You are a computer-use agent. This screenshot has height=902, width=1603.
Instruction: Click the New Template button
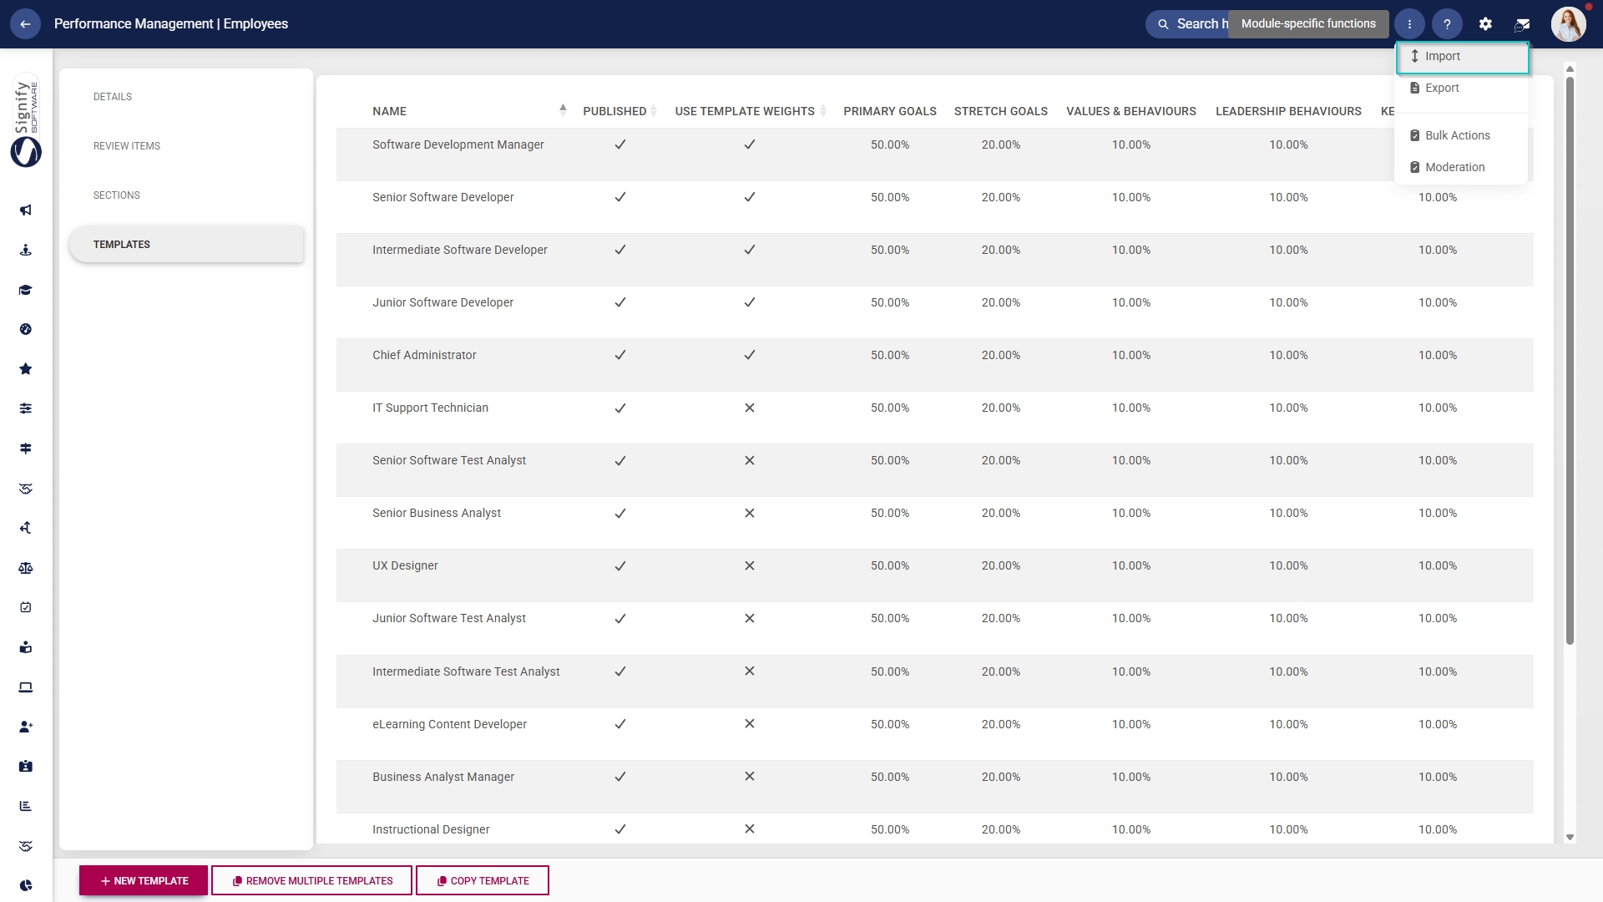[x=144, y=881]
